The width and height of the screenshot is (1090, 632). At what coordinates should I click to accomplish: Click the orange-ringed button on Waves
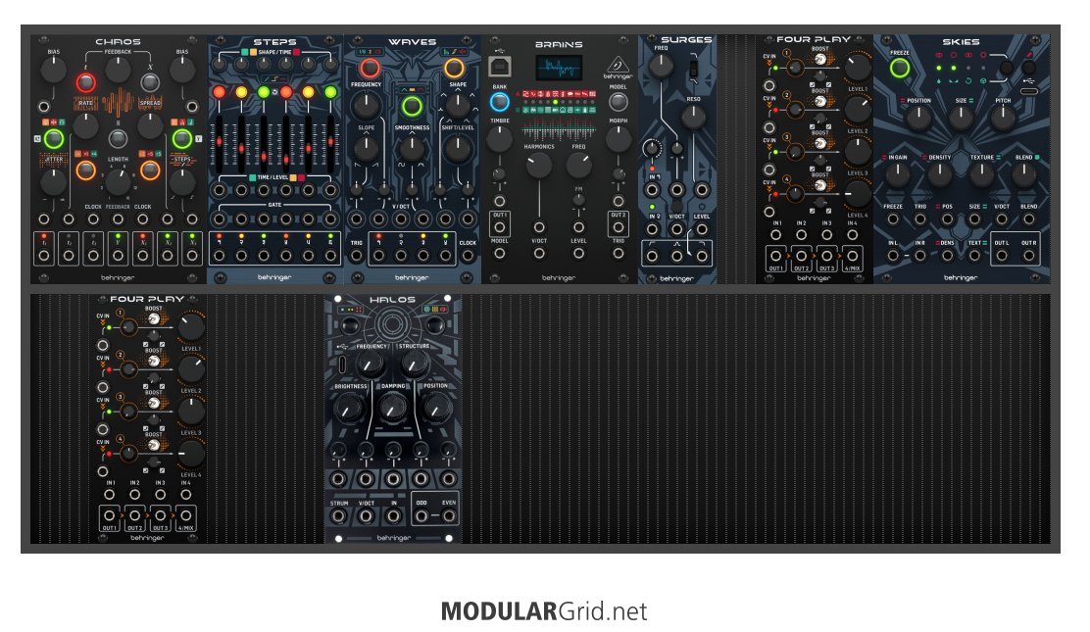(x=454, y=69)
